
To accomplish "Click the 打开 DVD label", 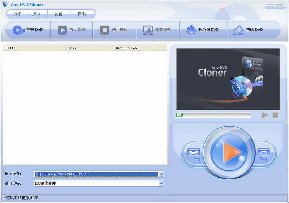I will tap(34, 30).
